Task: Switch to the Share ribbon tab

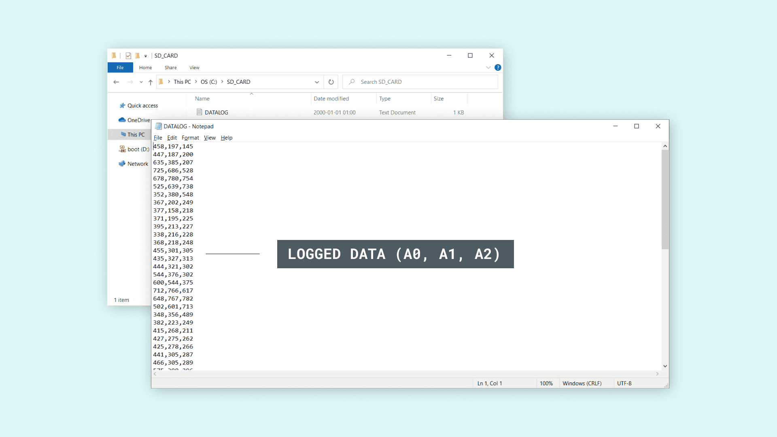Action: point(170,68)
